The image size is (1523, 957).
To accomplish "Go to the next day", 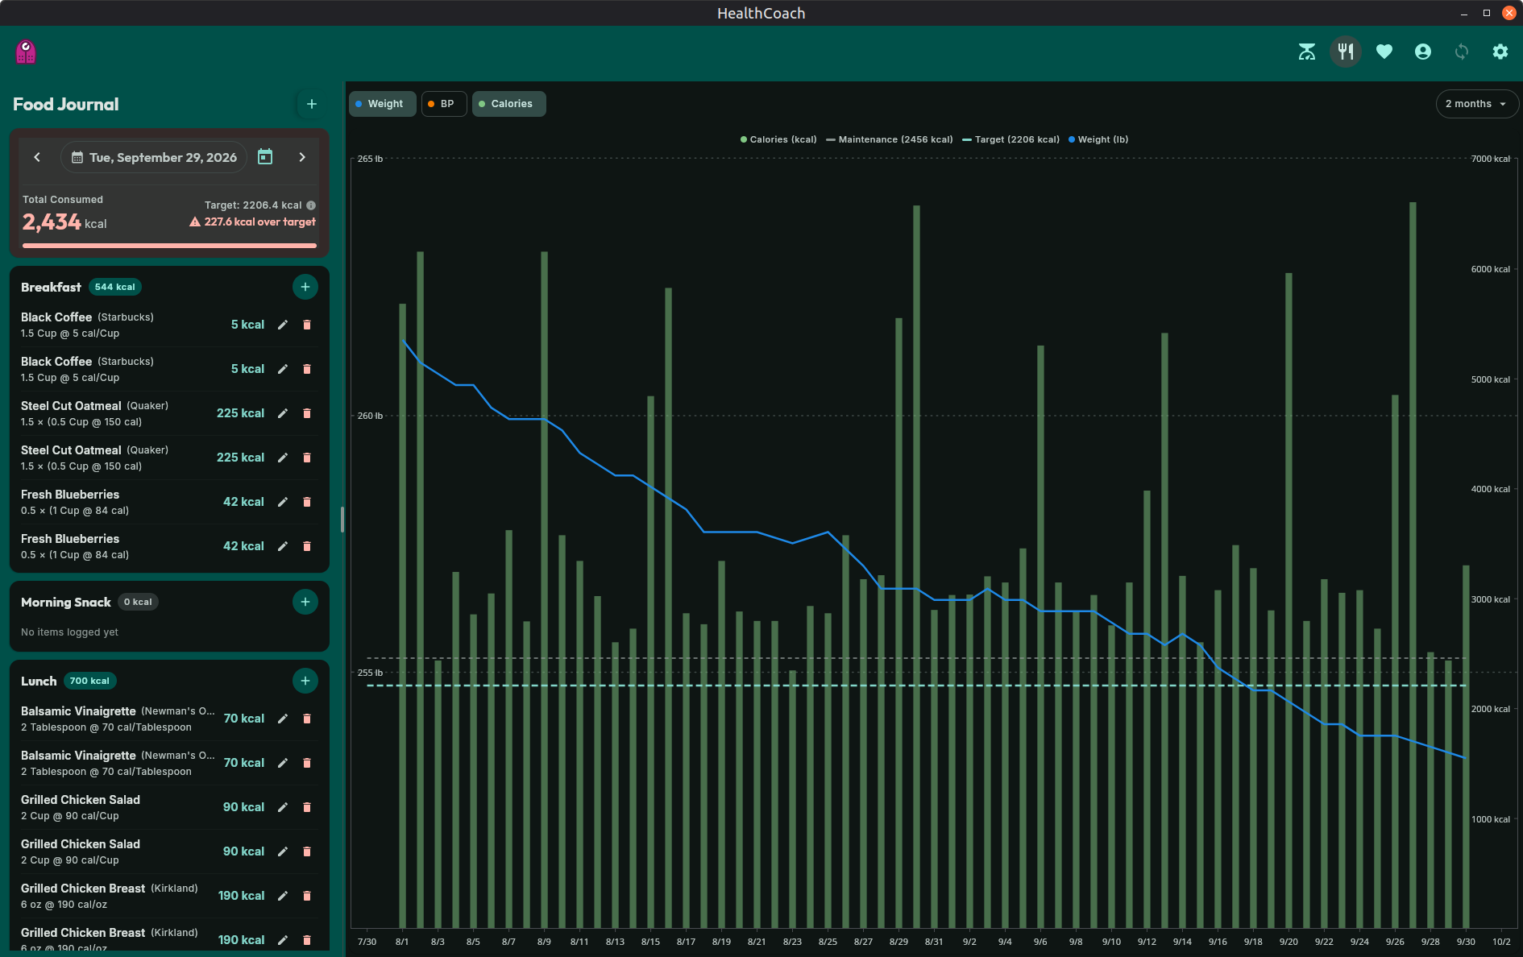I will coord(302,157).
